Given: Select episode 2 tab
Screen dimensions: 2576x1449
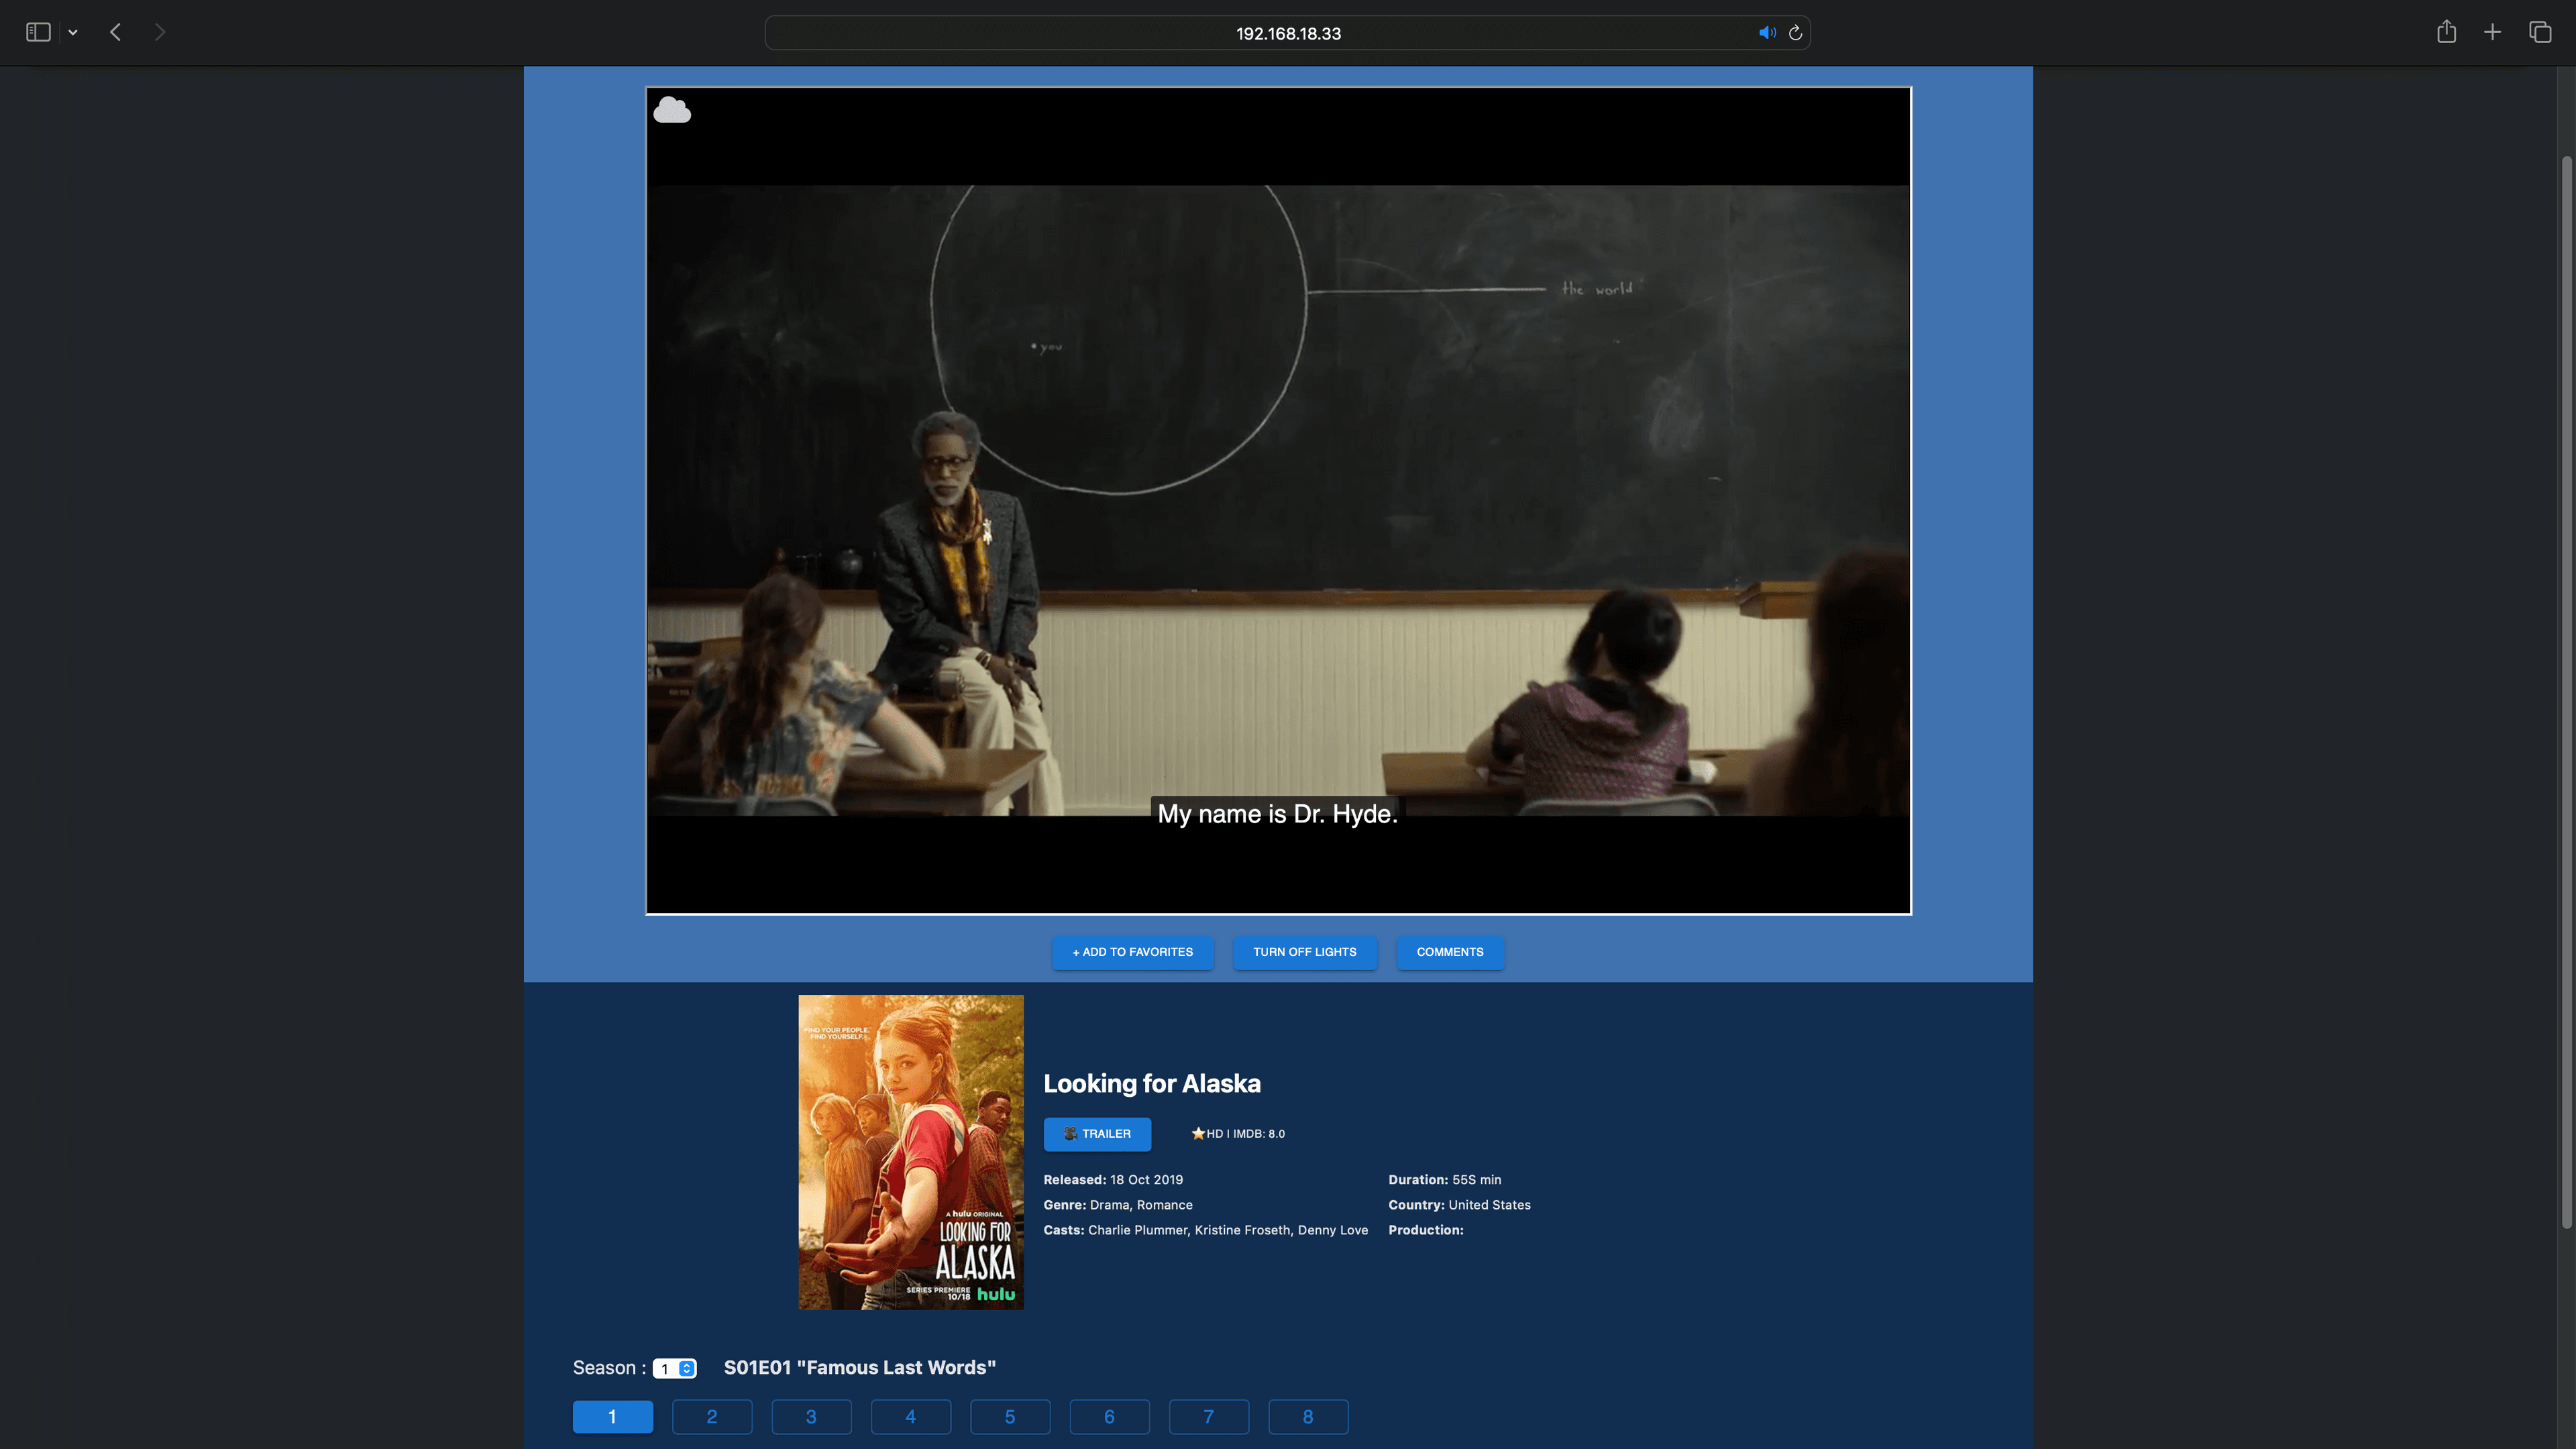Looking at the screenshot, I should [x=711, y=1416].
